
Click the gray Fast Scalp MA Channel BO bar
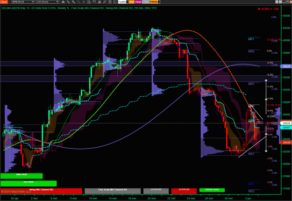pos(113,191)
